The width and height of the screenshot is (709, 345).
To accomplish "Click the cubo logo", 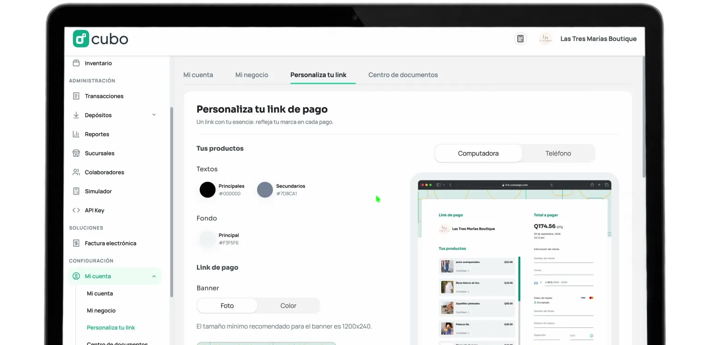I will (x=101, y=39).
